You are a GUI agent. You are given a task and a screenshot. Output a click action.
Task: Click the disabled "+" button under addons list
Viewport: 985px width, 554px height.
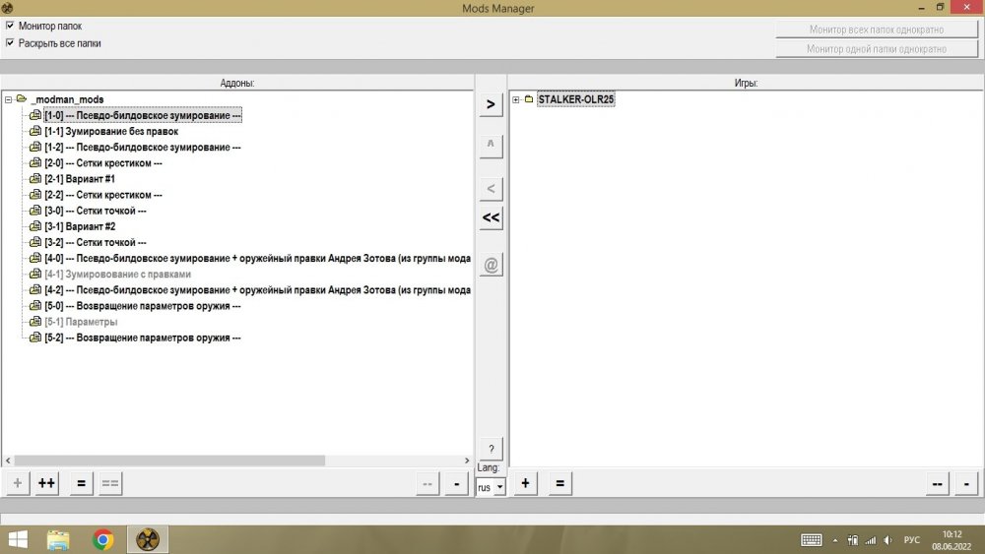pyautogui.click(x=18, y=483)
